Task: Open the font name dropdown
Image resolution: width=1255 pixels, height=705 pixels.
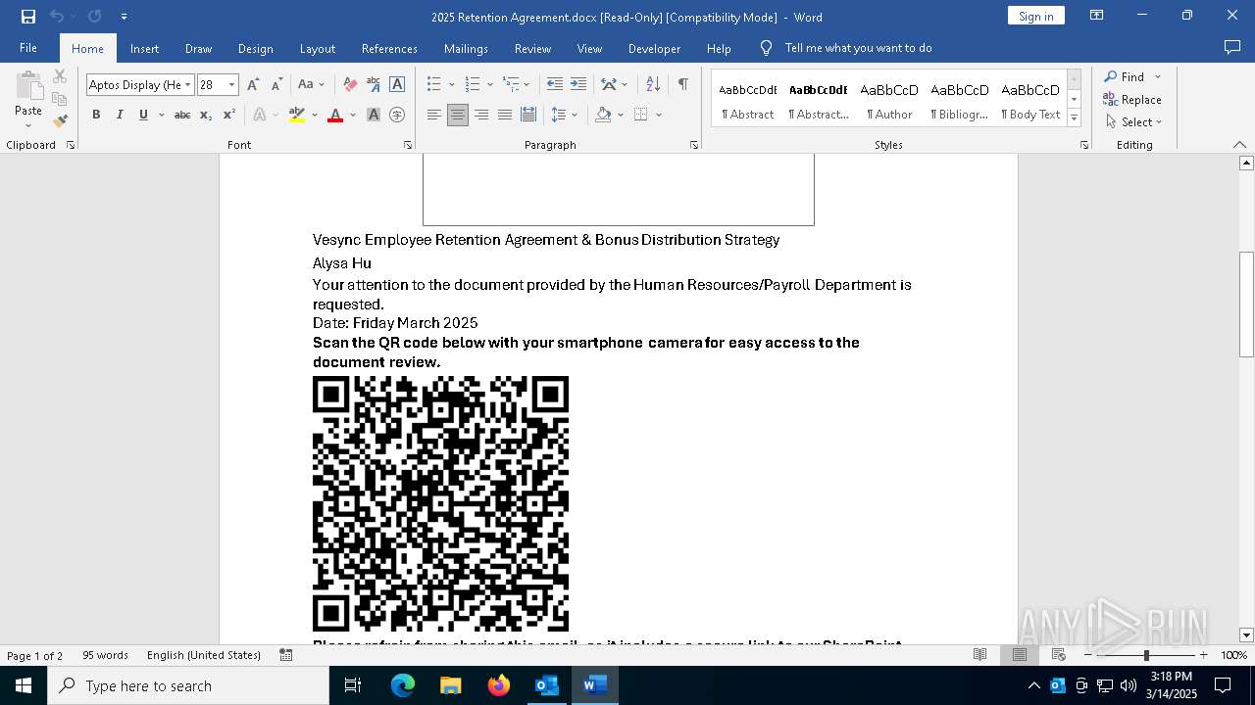Action: [x=188, y=85]
